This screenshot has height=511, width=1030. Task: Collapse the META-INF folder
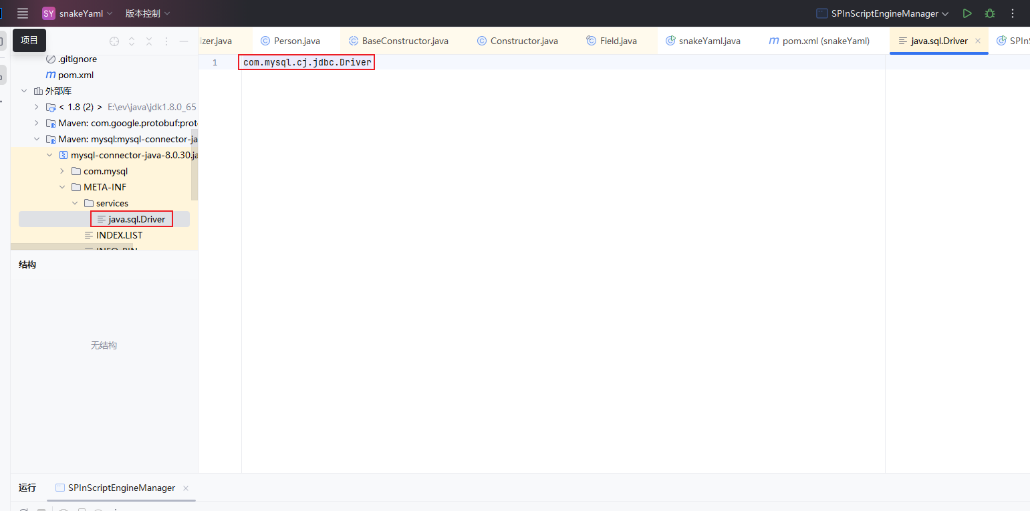[62, 187]
